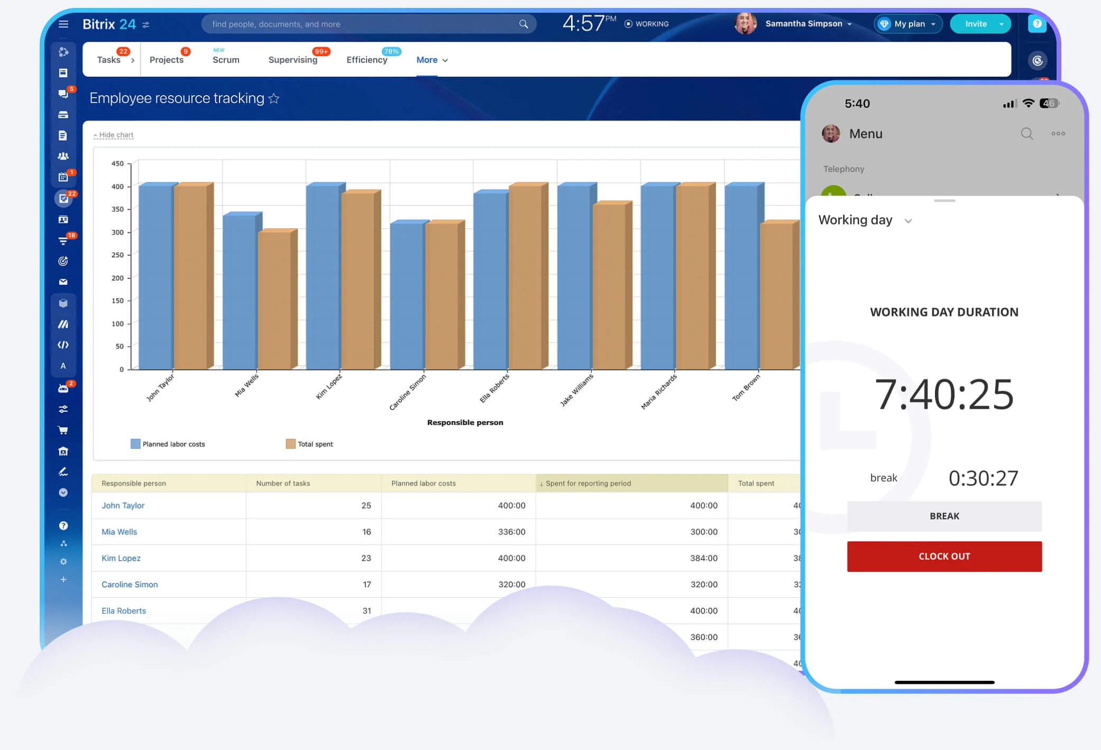Click the workgroups people sidebar icon
The width and height of the screenshot is (1101, 750).
(63, 156)
